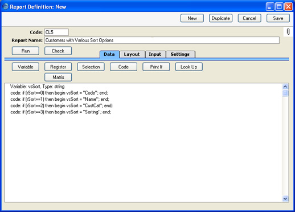Close the Report Definition window
Screen dimensions: 295x212
(288, 7)
